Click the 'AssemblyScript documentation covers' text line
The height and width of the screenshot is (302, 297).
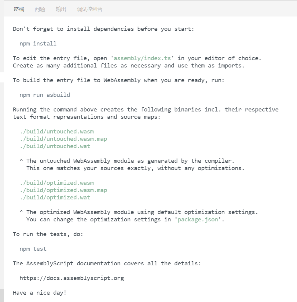coord(107,264)
